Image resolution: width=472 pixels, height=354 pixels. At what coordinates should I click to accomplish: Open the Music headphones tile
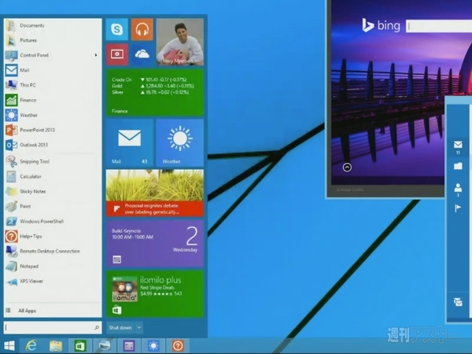click(x=142, y=29)
